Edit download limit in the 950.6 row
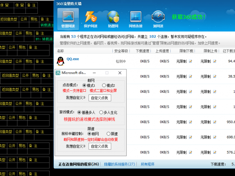The width and height of the screenshot is (235, 176). [x=191, y=122]
